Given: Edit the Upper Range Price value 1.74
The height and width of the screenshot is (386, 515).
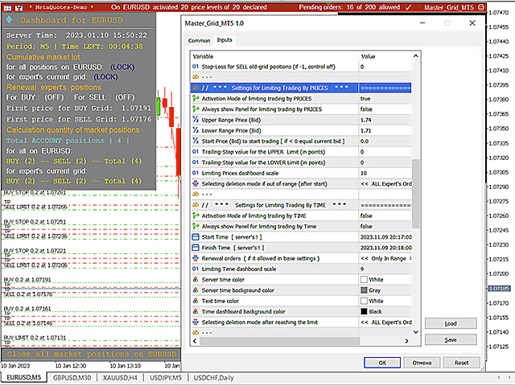Looking at the screenshot, I should pos(366,120).
